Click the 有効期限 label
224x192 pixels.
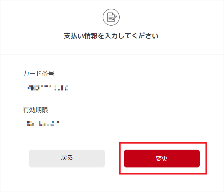click(36, 110)
